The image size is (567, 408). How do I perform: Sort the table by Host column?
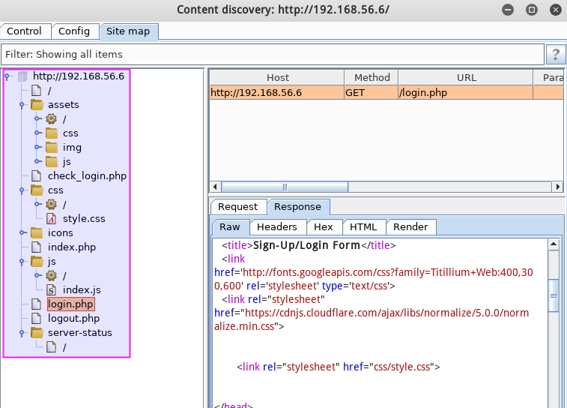click(277, 77)
